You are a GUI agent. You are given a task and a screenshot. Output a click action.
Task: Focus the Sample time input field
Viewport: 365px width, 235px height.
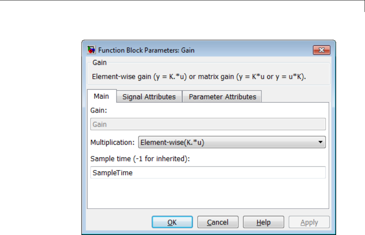click(208, 173)
